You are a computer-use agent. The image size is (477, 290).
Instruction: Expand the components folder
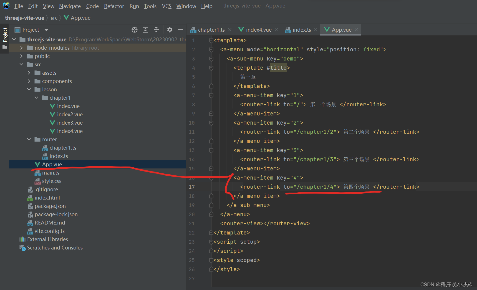[29, 81]
